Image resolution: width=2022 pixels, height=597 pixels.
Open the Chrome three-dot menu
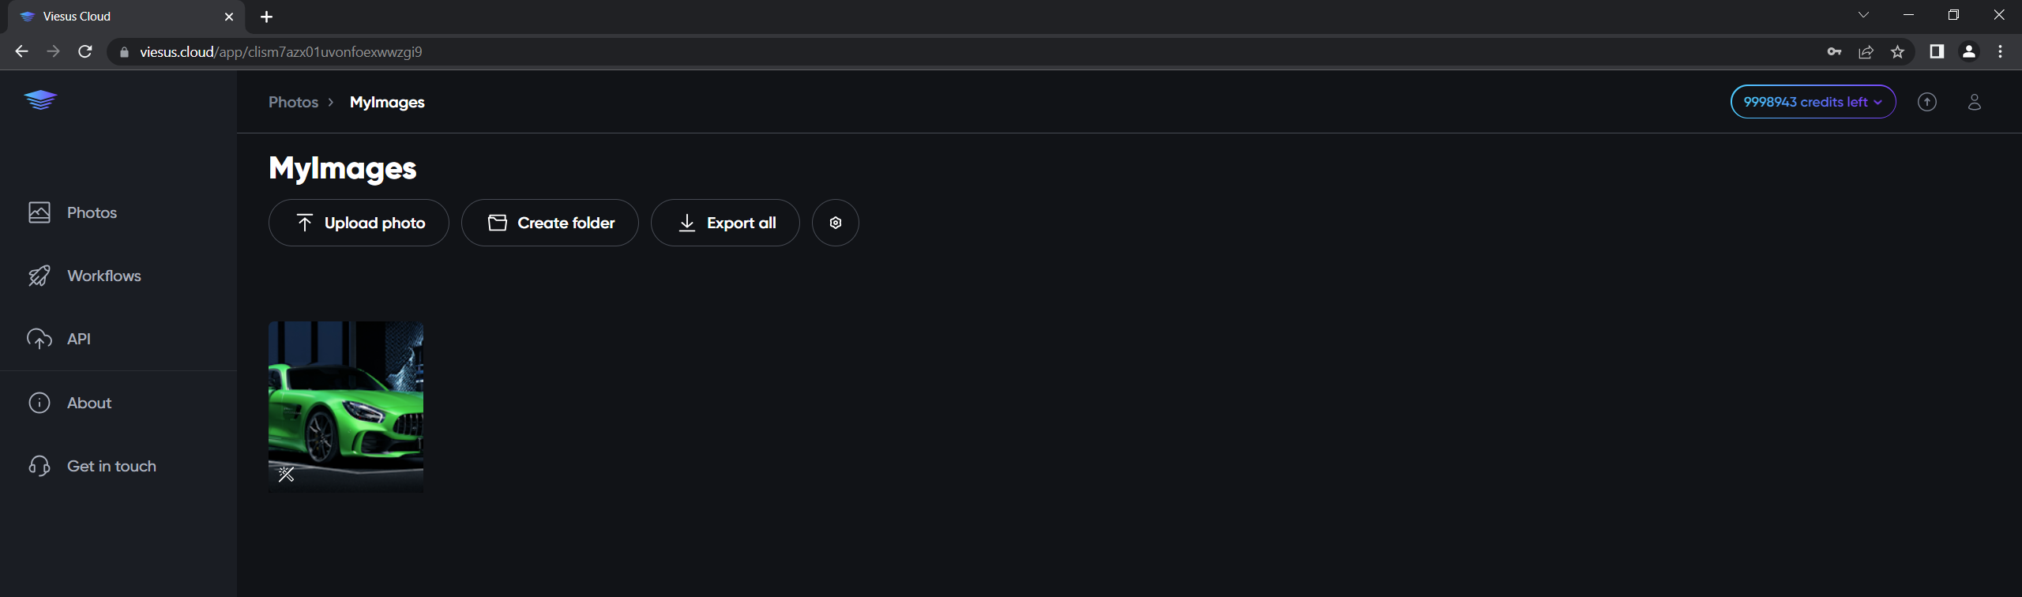[2000, 52]
